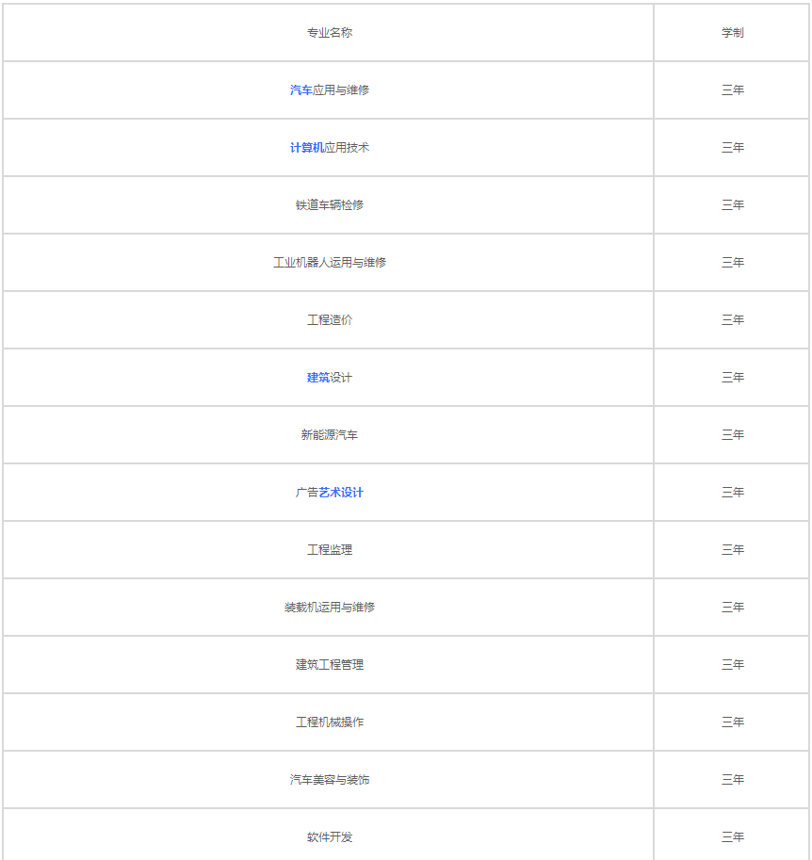Click the 建筑工程管理 cell text
Screen dimensions: 812x860
[x=330, y=665]
